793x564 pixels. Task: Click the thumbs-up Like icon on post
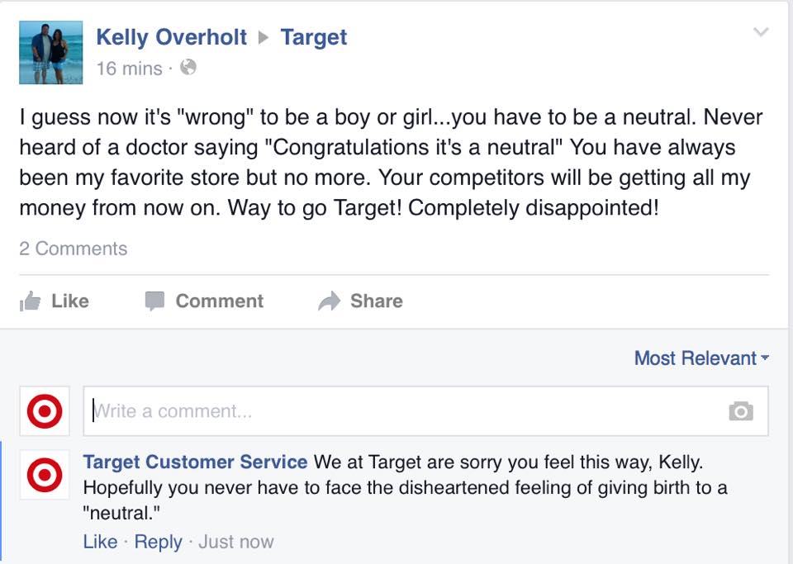click(31, 301)
